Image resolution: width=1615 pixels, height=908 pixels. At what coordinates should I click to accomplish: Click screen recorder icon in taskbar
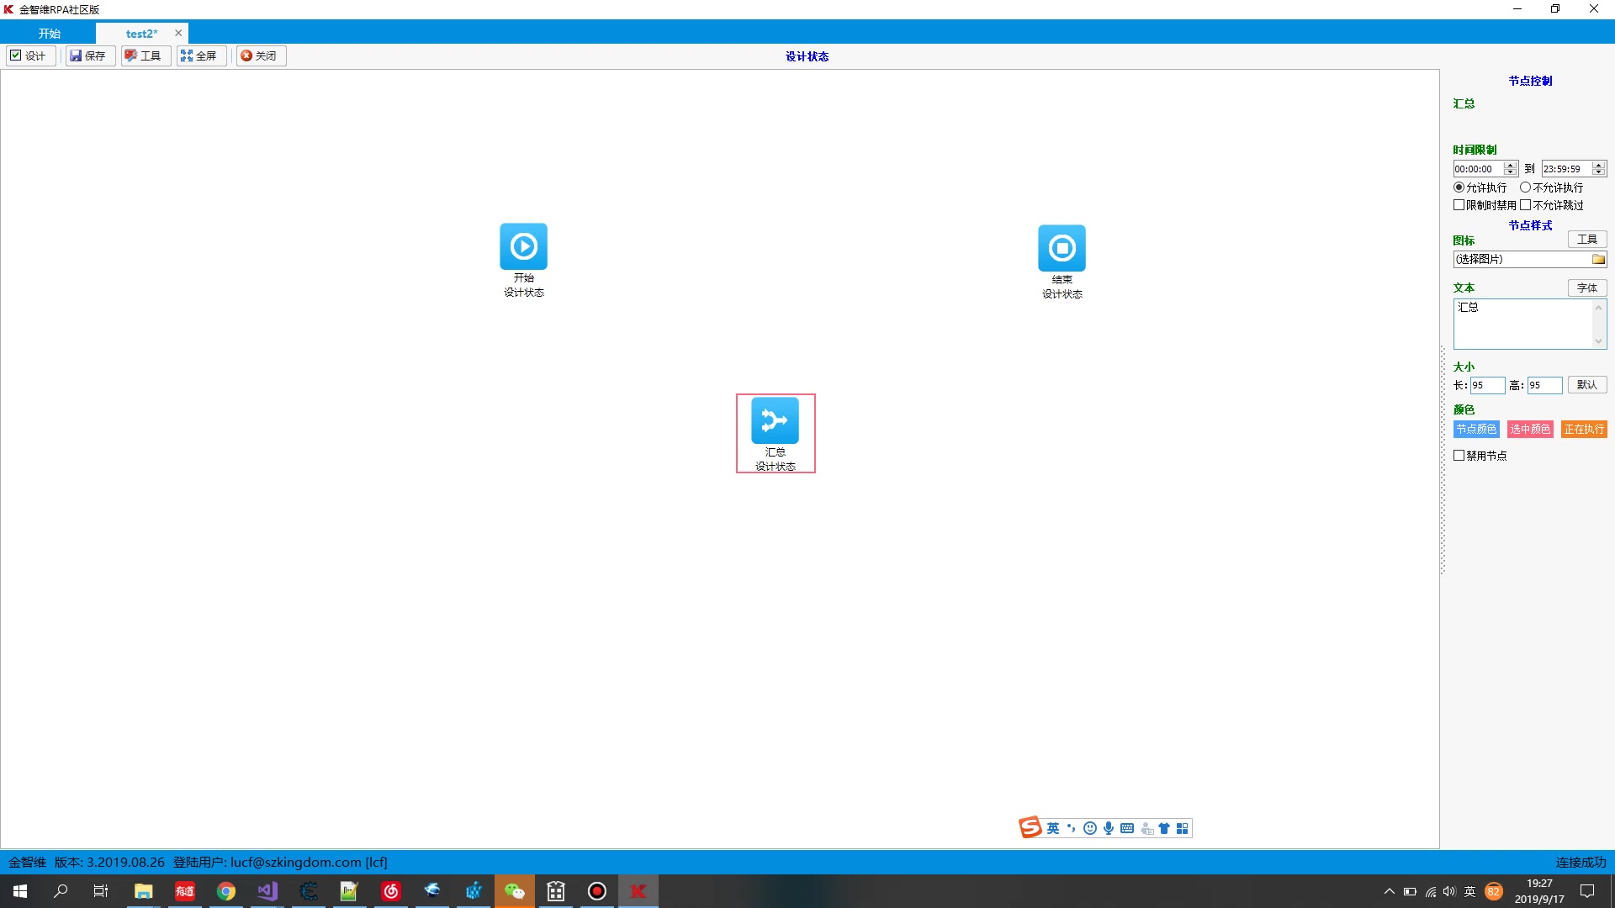coord(597,891)
